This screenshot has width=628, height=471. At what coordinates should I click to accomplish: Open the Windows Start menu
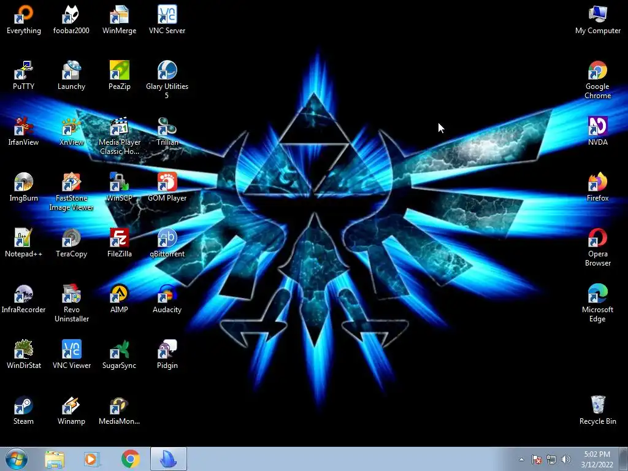17,459
